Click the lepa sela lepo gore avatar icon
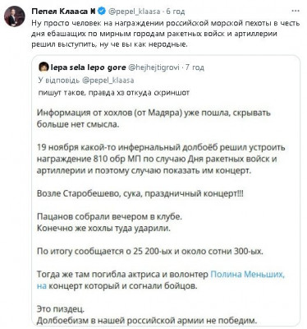The image size is (307, 329). click(x=44, y=67)
